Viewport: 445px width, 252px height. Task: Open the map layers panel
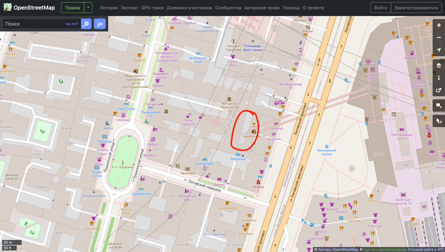coord(439,65)
